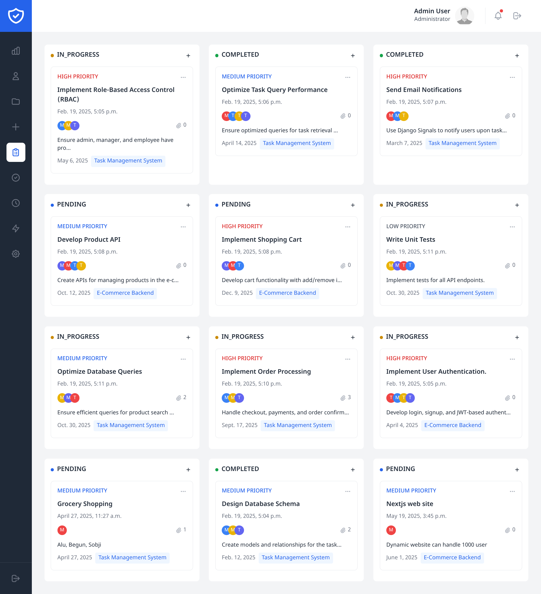This screenshot has height=594, width=541.
Task: Click plus button on first IN_PROGRESS column
Action: (x=188, y=56)
